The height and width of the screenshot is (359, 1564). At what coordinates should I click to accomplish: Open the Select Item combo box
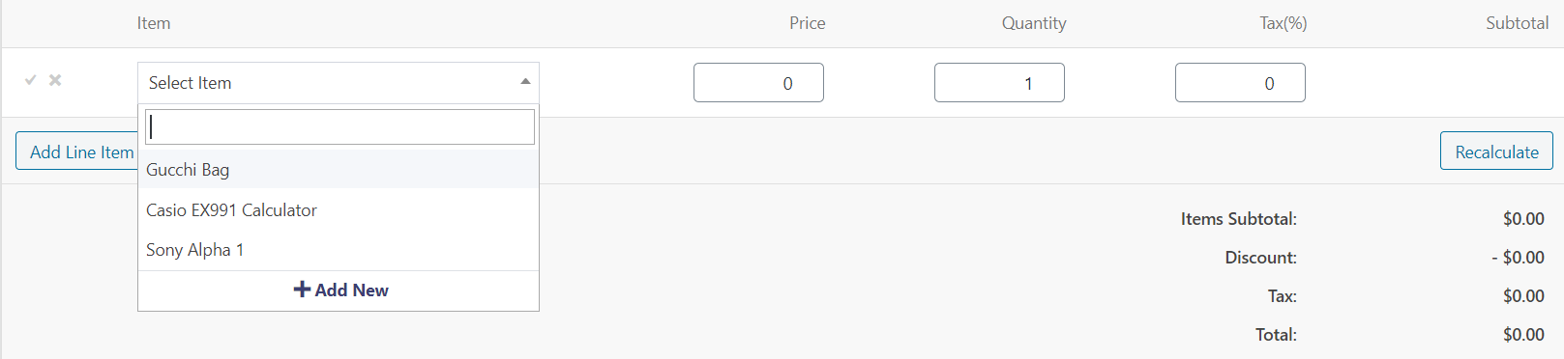coord(339,83)
